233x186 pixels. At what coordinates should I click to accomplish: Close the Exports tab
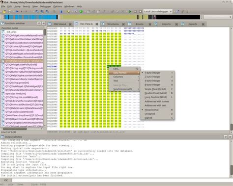click(203, 24)
